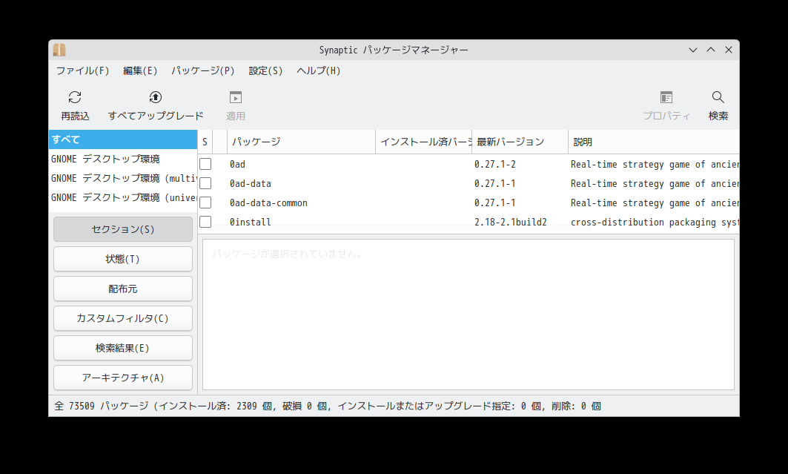Select the 0install package name
The image size is (788, 474).
click(251, 222)
